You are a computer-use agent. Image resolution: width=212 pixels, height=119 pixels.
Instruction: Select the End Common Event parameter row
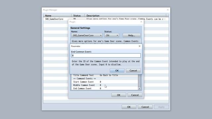click(x=105, y=89)
